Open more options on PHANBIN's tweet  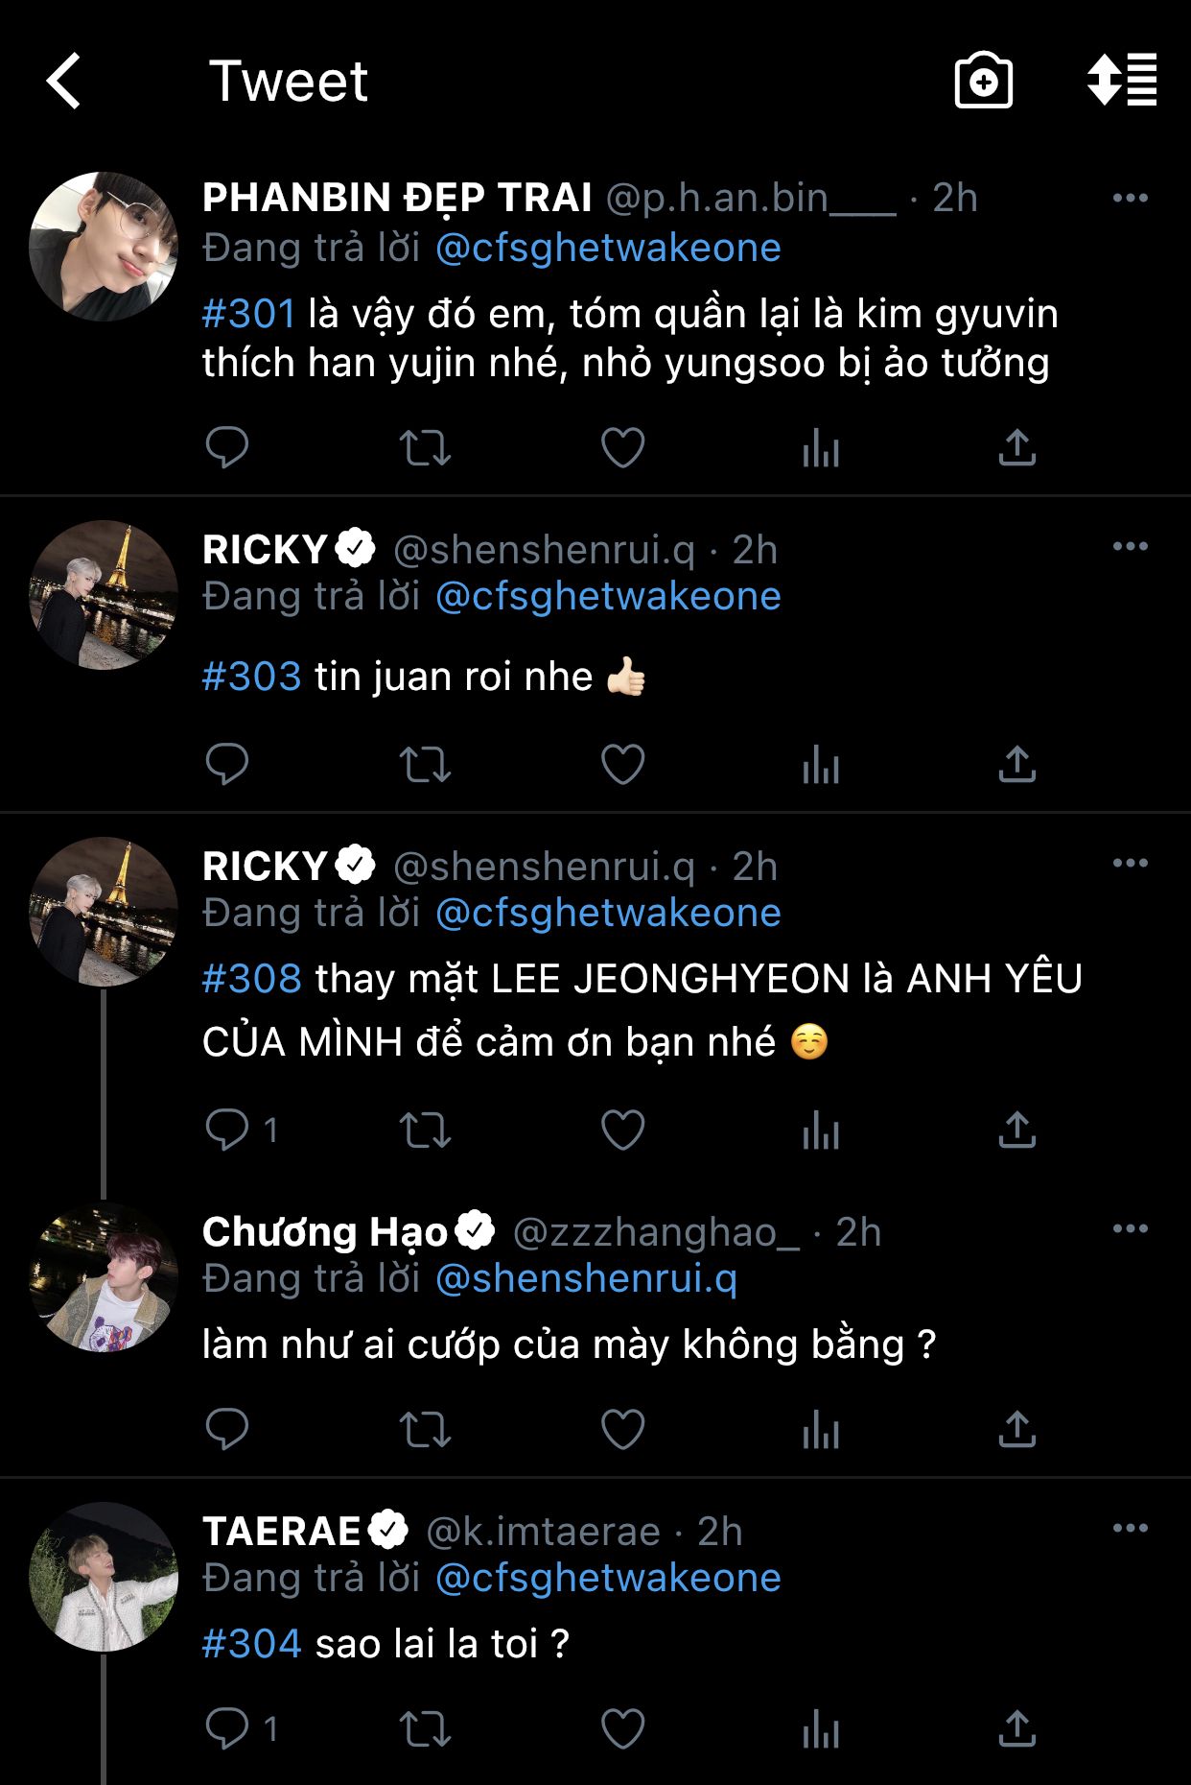point(1130,199)
